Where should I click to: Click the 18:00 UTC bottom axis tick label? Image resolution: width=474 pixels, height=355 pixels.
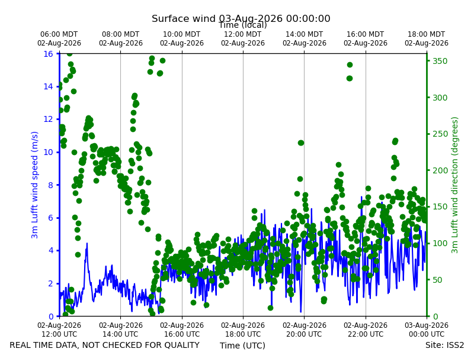[x=243, y=330]
